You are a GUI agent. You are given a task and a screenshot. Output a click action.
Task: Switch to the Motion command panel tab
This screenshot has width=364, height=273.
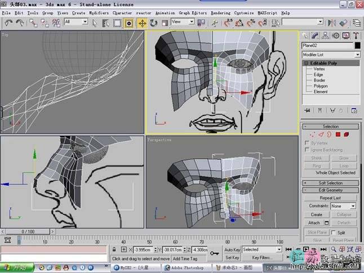tap(336, 35)
